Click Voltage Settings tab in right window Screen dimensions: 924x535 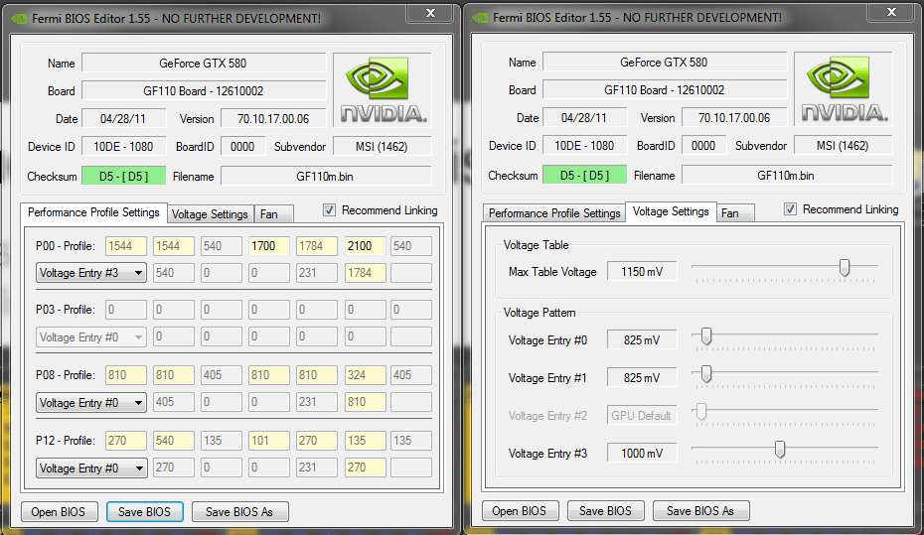coord(671,211)
